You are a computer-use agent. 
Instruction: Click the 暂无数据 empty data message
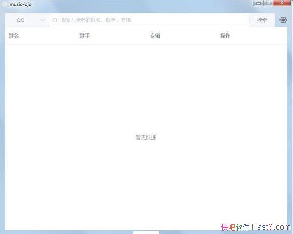point(146,137)
